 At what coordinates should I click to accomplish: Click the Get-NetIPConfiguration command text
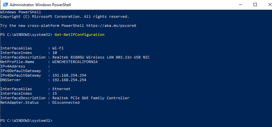coord(80,35)
